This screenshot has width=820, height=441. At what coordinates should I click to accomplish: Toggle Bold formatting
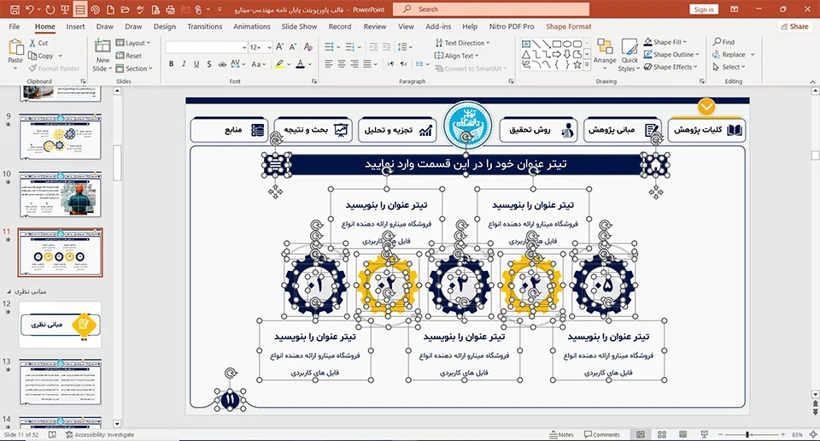click(171, 64)
